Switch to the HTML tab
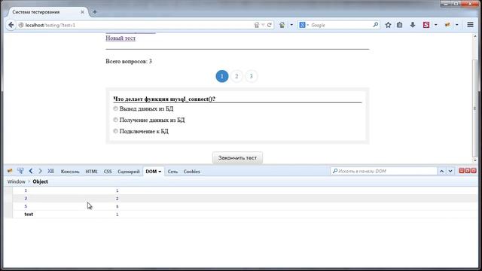 click(91, 172)
